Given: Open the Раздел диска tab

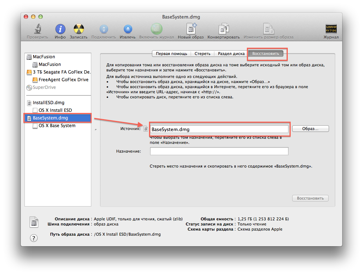Looking at the screenshot, I should (231, 54).
